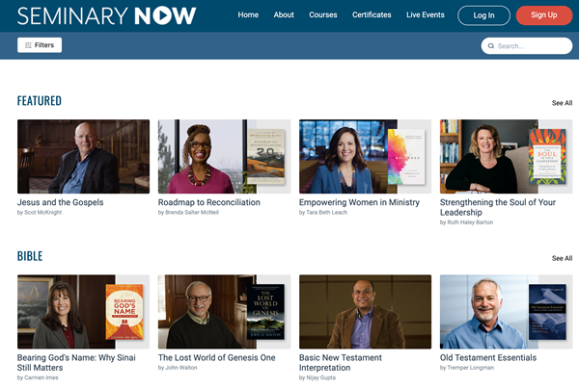579x389 pixels.
Task: Focus the Search input field
Action: [x=527, y=46]
